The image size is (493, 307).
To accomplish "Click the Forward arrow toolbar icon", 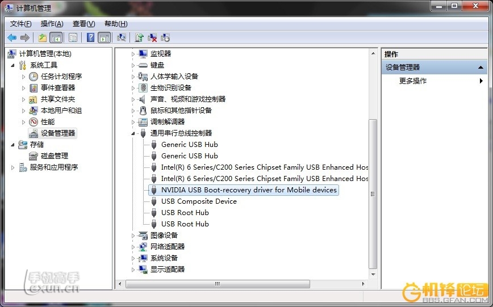I will (25, 37).
